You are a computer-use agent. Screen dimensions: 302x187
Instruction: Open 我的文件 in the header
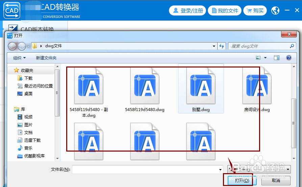point(225,10)
